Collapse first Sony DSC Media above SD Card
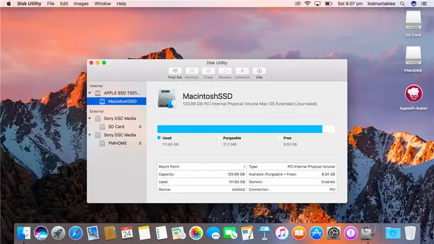Viewport: 434px width, 244px height. 90,118
